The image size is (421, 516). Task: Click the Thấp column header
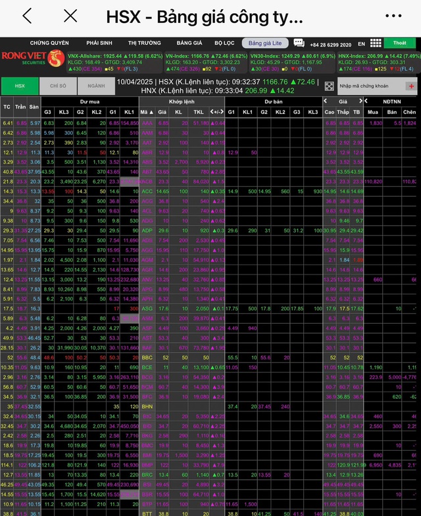343,112
